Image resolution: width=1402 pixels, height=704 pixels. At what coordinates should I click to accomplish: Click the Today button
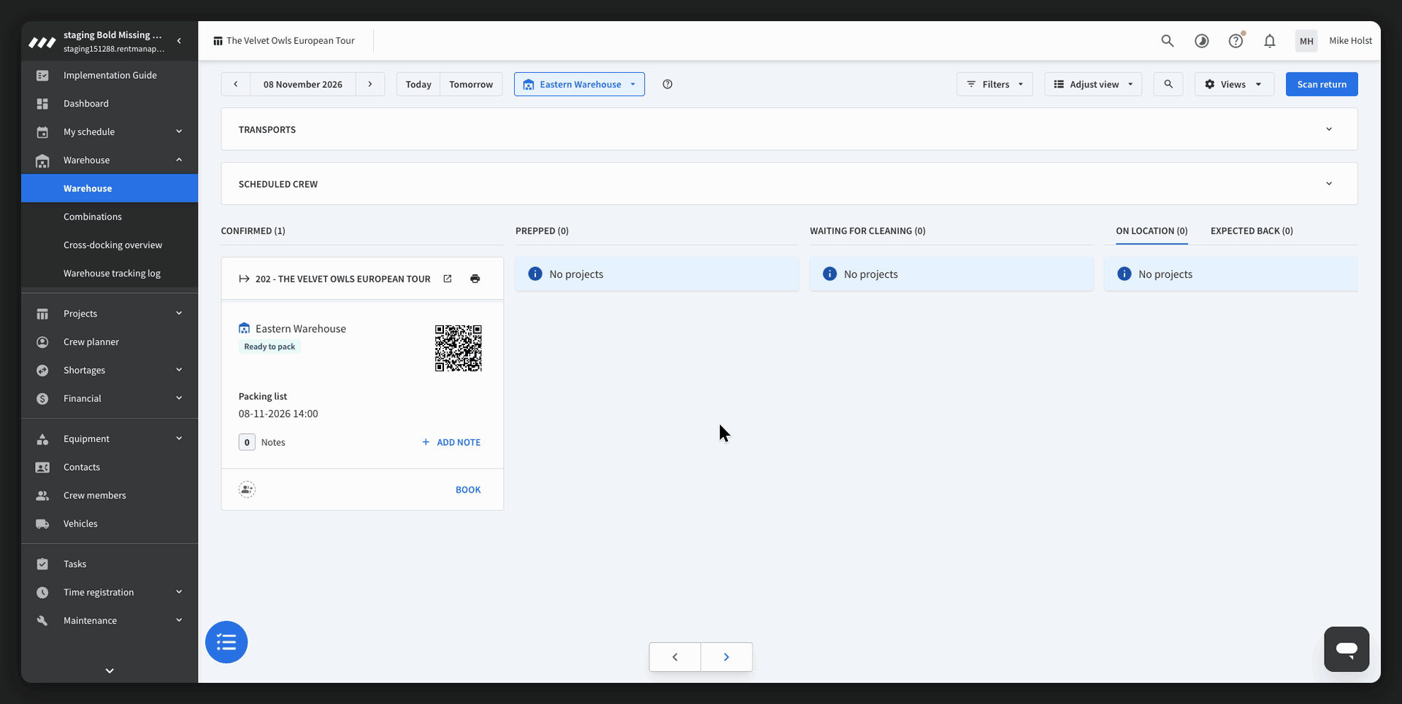tap(418, 85)
